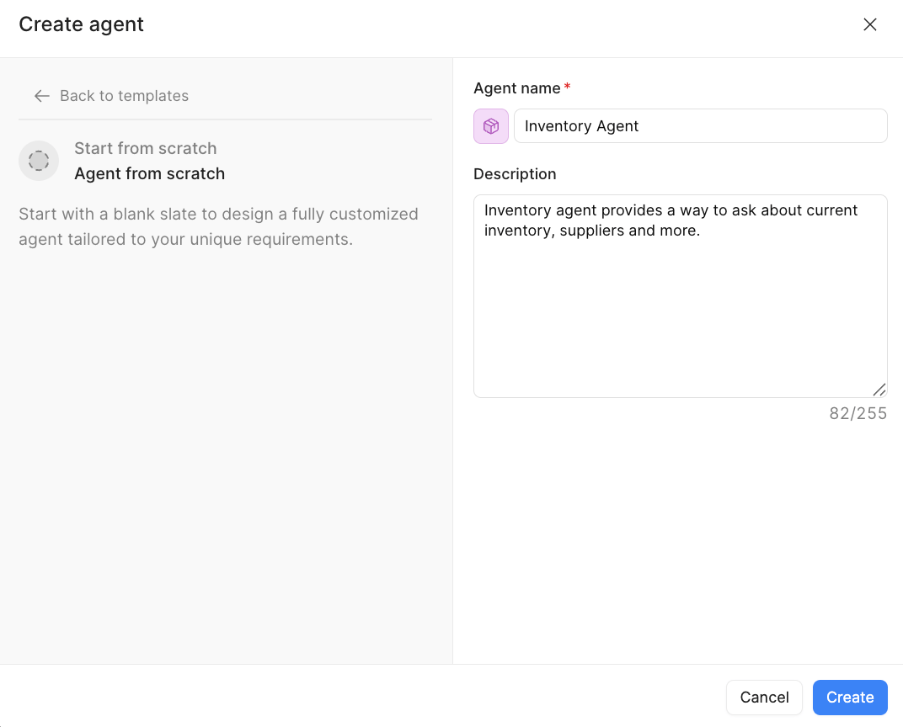
Task: Click the Description field label
Action: 515,174
